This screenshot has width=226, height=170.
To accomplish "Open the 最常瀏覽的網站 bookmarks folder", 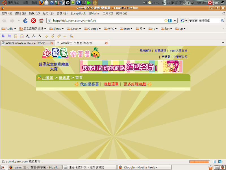I will (33, 29).
